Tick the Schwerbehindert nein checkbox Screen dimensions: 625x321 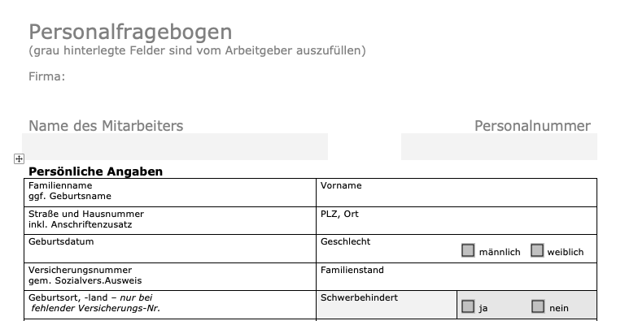tap(538, 306)
